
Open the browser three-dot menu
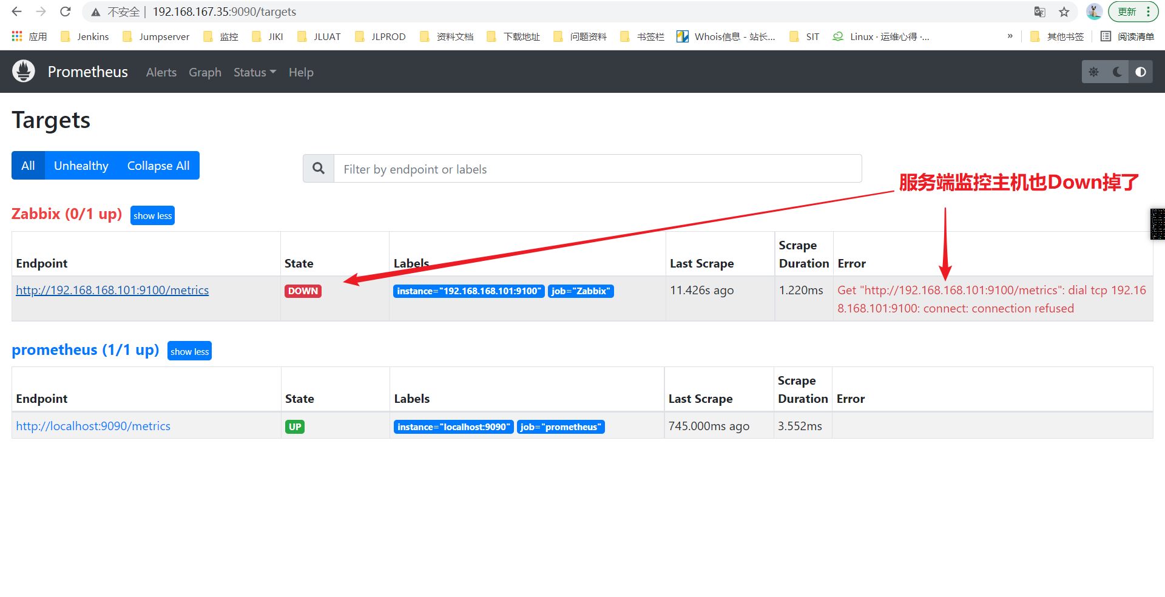click(x=1149, y=12)
